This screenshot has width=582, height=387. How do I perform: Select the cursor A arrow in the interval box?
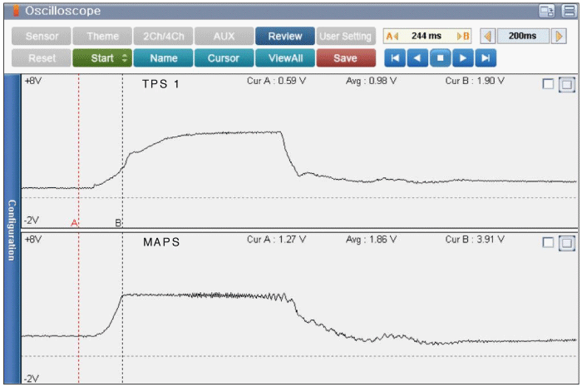click(x=392, y=36)
